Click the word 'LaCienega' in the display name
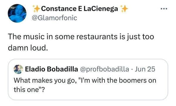176x106 pixels. pyautogui.click(x=101, y=9)
